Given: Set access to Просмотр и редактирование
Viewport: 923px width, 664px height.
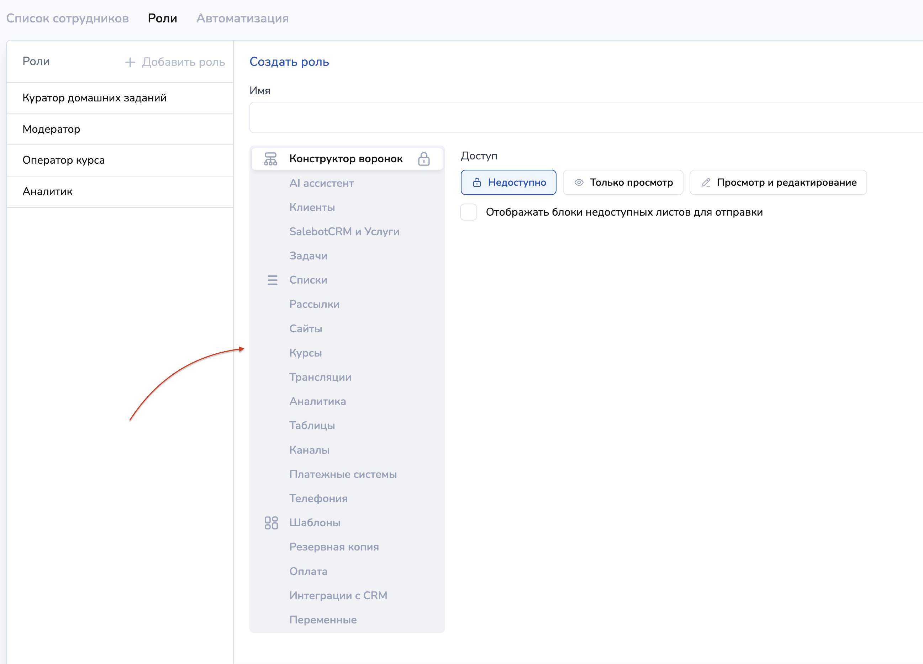Looking at the screenshot, I should pyautogui.click(x=778, y=183).
